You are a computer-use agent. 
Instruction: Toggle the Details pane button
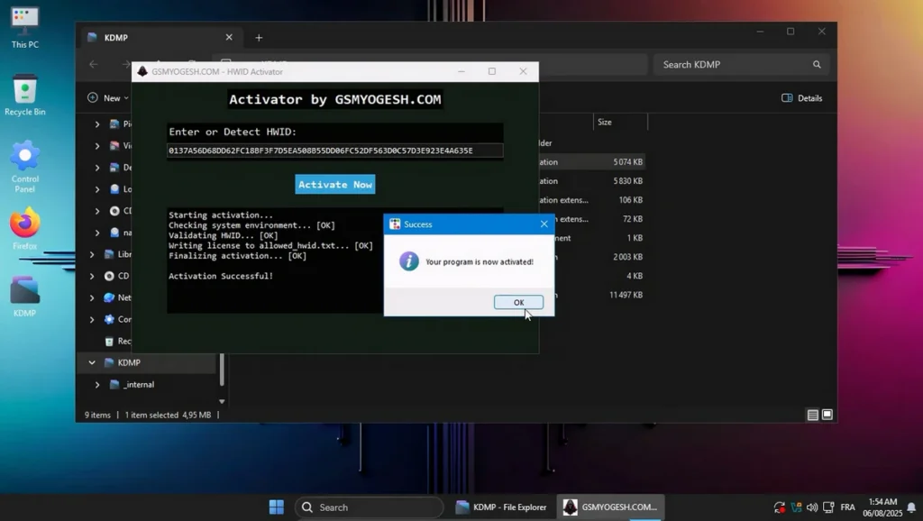801,98
